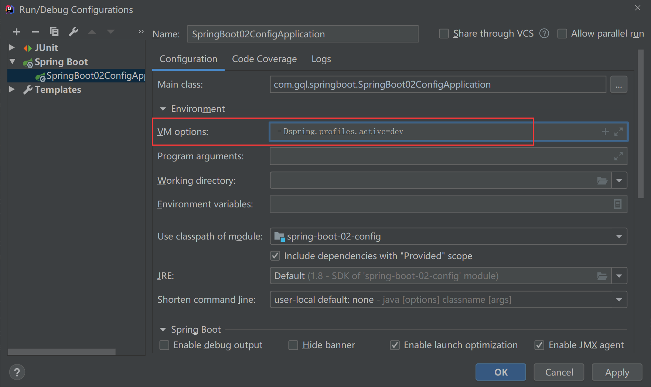
Task: Collapse the Spring Boot settings section
Action: 163,330
